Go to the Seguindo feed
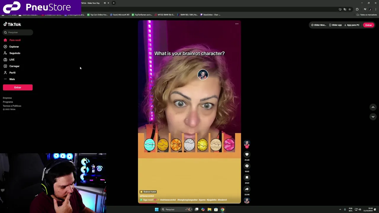This screenshot has height=213, width=379. click(x=12, y=53)
